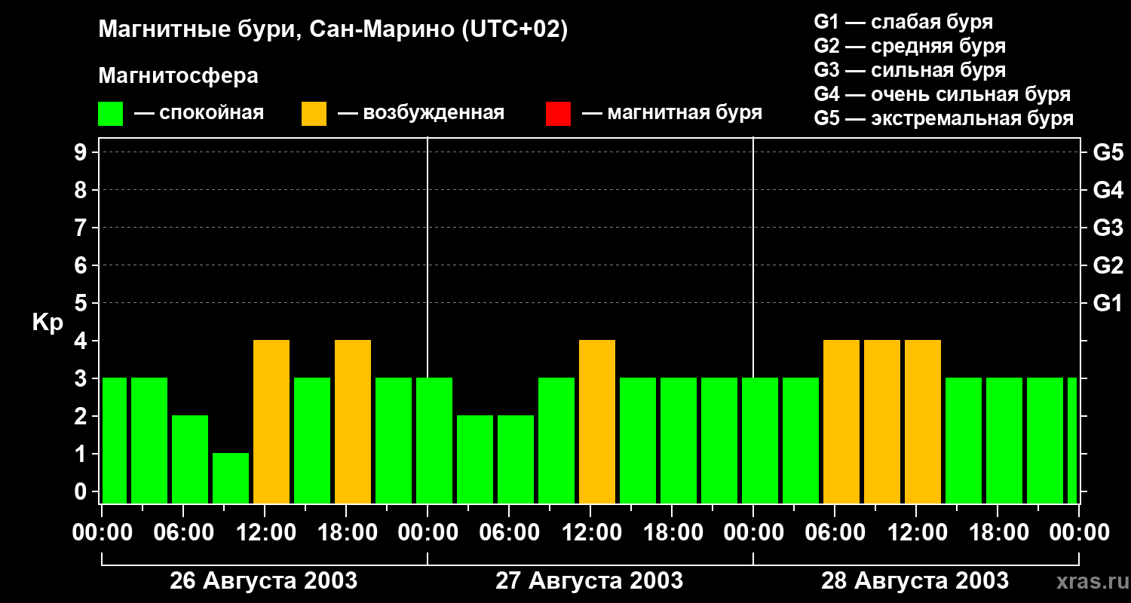This screenshot has width=1131, height=603.
Task: Click the 'G4 — очень сильная буря' legend line
Action: pos(942,94)
